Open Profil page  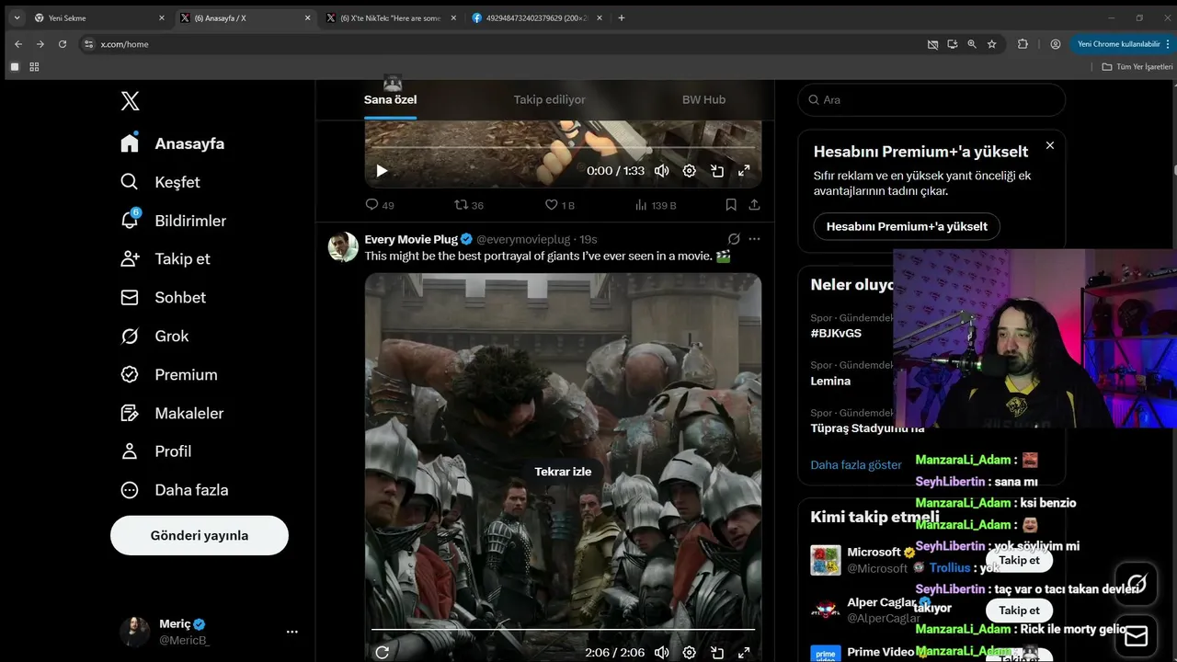point(155,451)
